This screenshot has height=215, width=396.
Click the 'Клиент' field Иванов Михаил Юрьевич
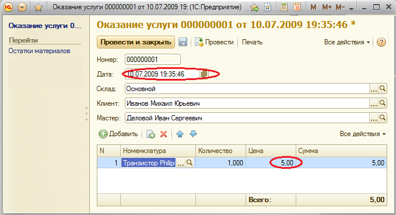pyautogui.click(x=247, y=103)
